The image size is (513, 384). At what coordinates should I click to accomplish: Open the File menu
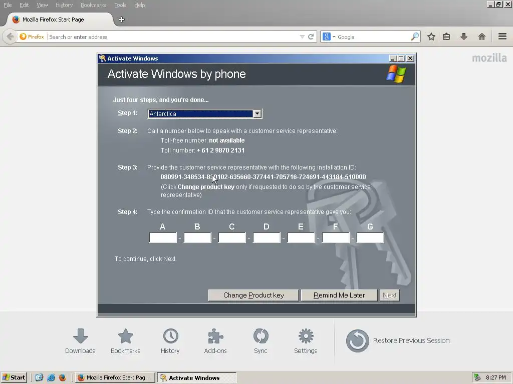tap(8, 5)
